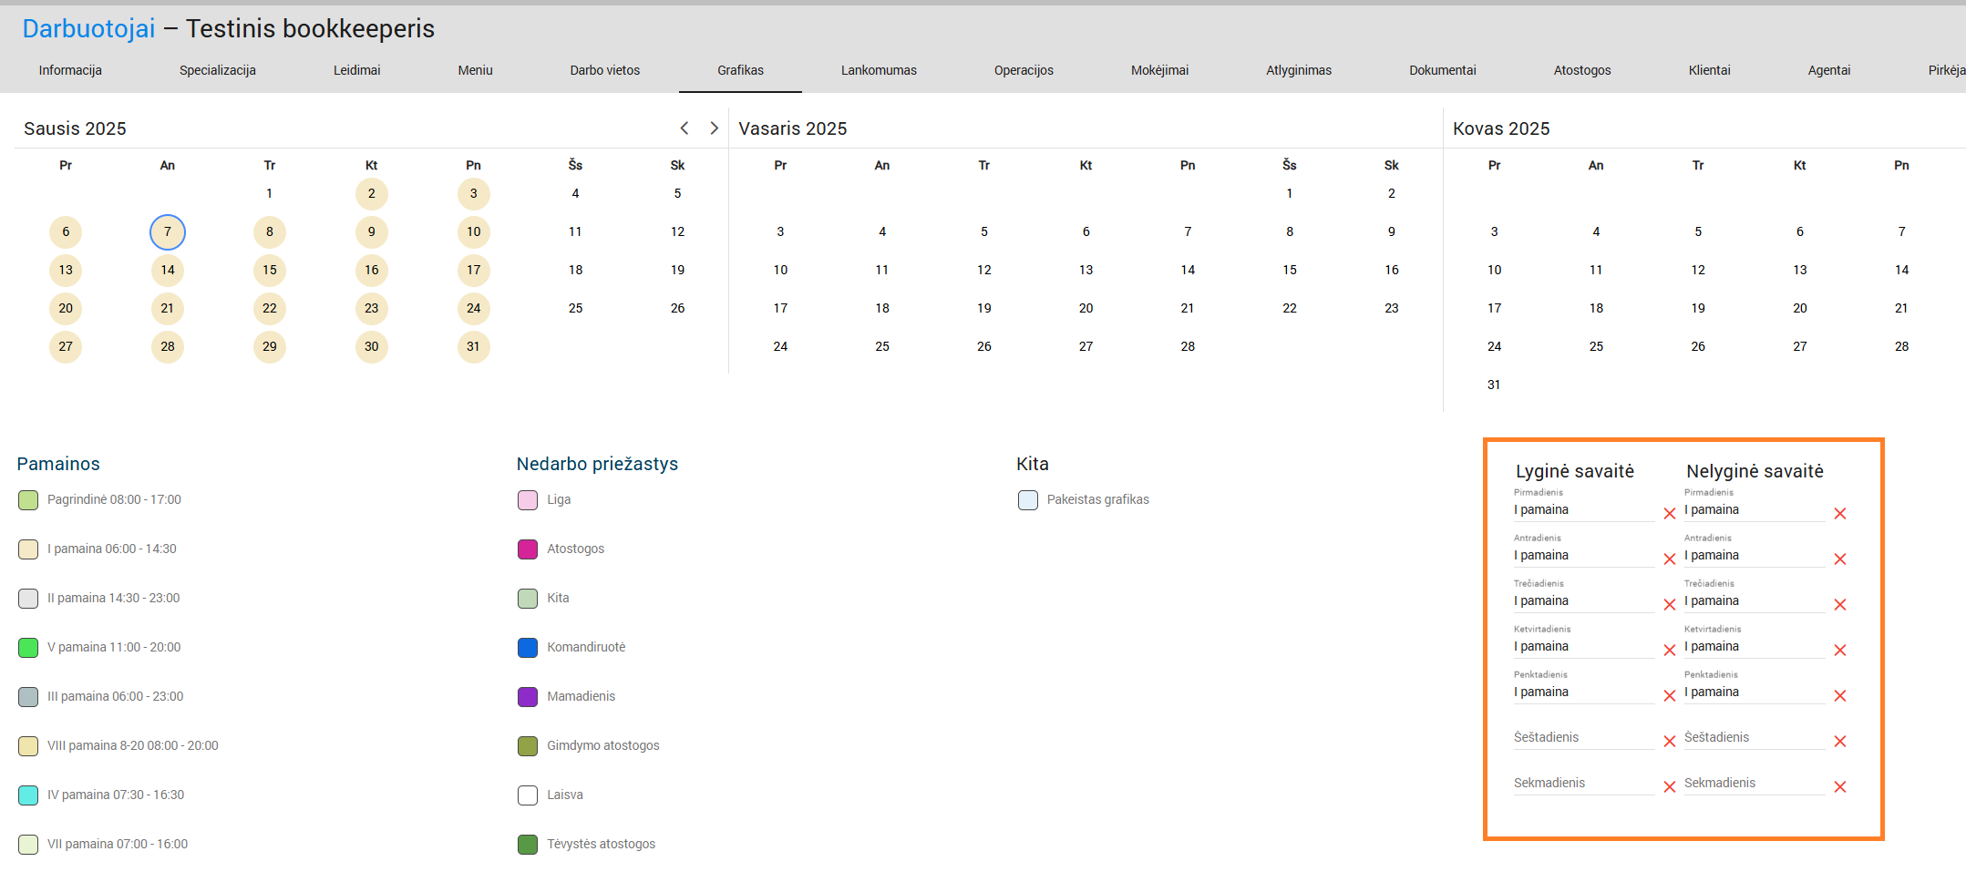This screenshot has width=1966, height=872.
Task: Open odd week Šeštadienis shift selector
Action: click(1753, 738)
